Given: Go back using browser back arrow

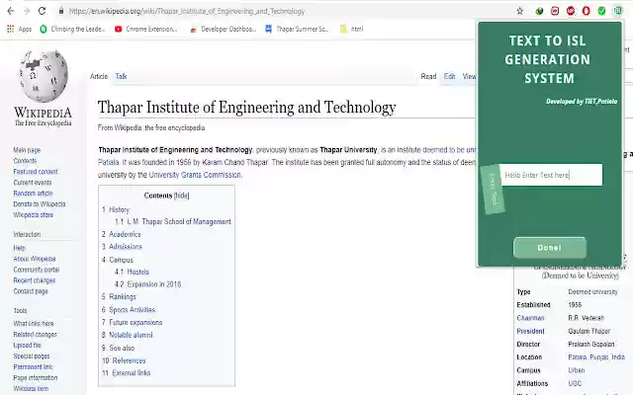Looking at the screenshot, I should pyautogui.click(x=11, y=11).
